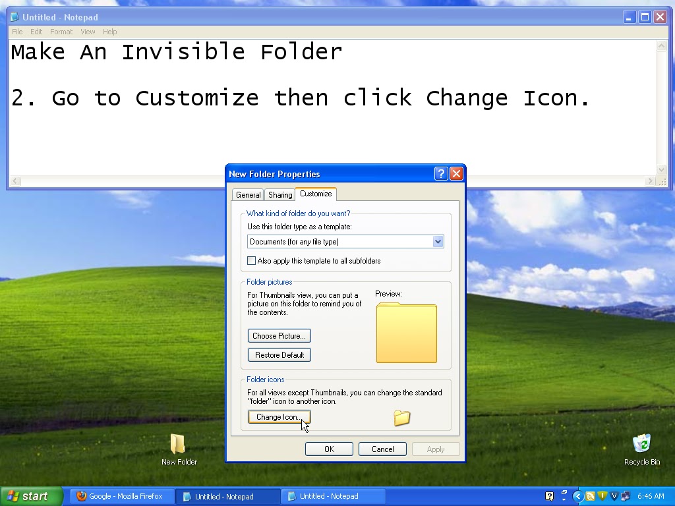Click the blue V shield tray icon
The width and height of the screenshot is (675, 506).
(614, 496)
